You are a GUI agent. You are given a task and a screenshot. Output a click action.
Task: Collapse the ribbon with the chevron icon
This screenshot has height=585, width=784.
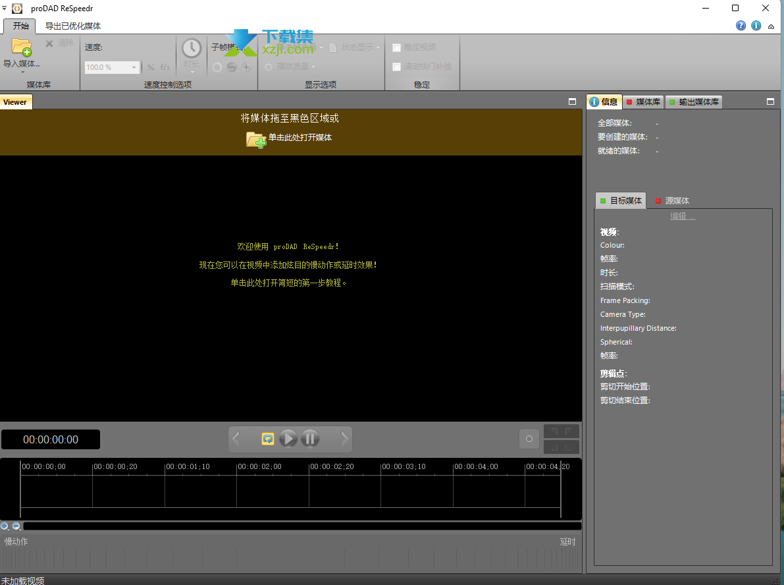pos(771,26)
